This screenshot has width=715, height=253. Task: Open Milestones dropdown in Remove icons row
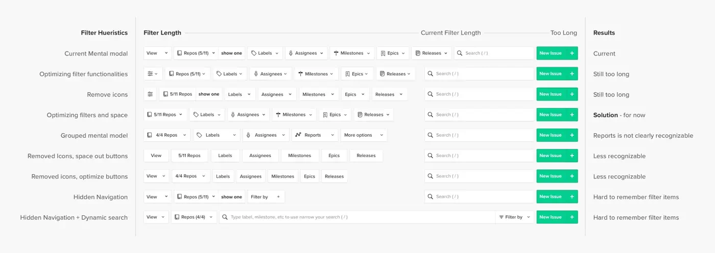(319, 94)
